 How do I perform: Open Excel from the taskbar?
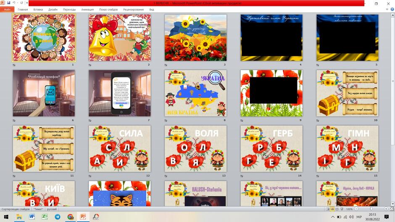[x=45, y=217]
